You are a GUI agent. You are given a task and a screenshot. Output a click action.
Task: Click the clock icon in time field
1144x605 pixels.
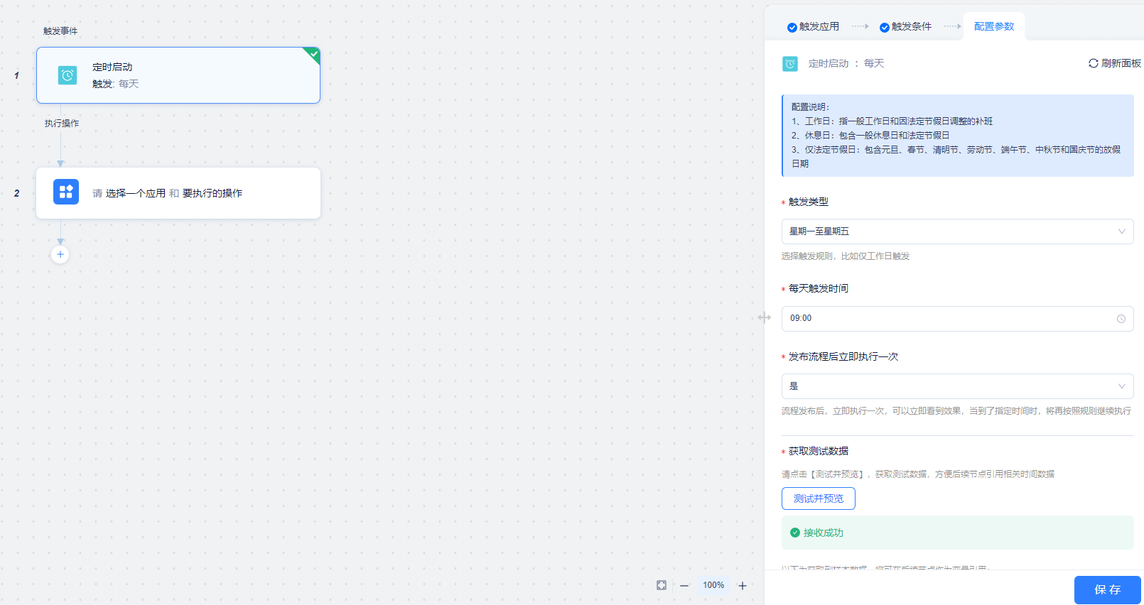[1121, 319]
